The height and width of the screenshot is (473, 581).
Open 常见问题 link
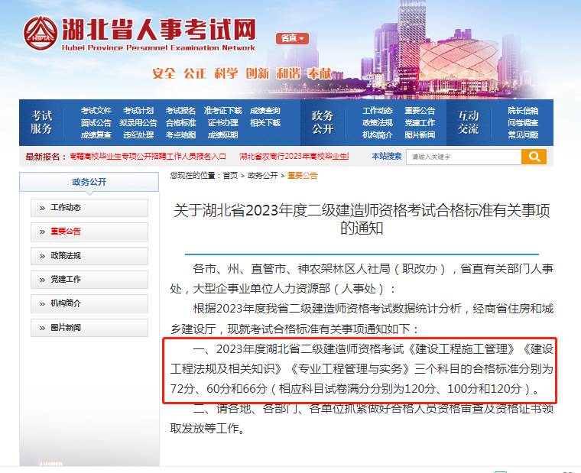coord(523,134)
